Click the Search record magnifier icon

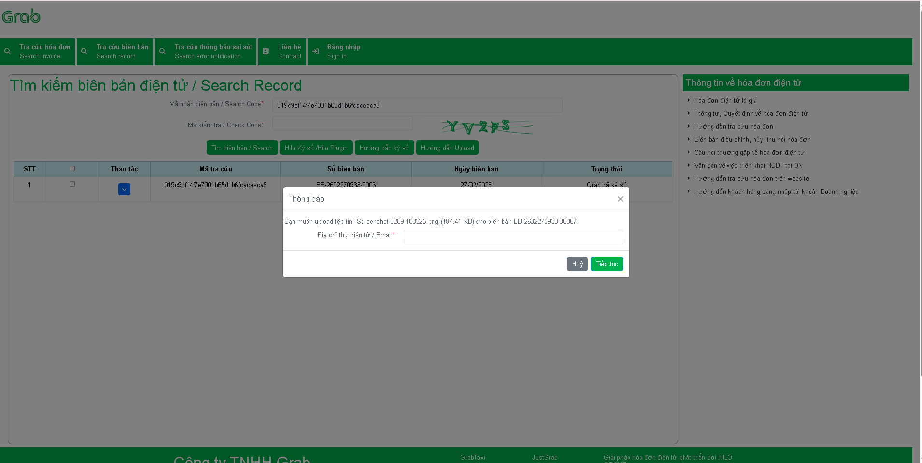[84, 51]
